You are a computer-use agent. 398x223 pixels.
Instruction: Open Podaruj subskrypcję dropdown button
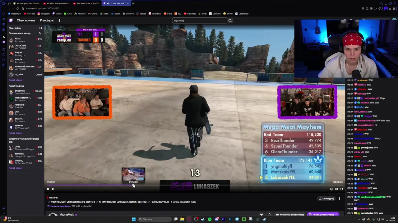323,215
